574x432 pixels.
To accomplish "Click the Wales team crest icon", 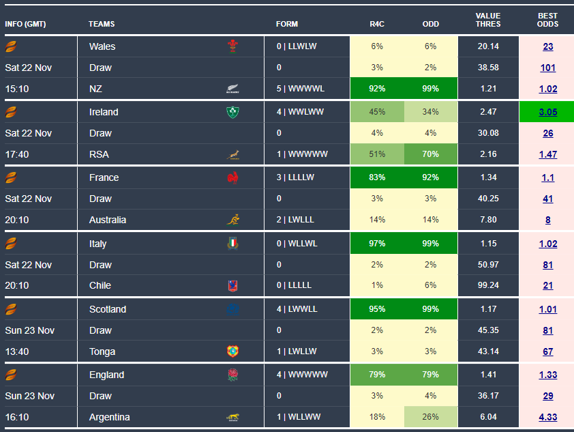I will (233, 46).
